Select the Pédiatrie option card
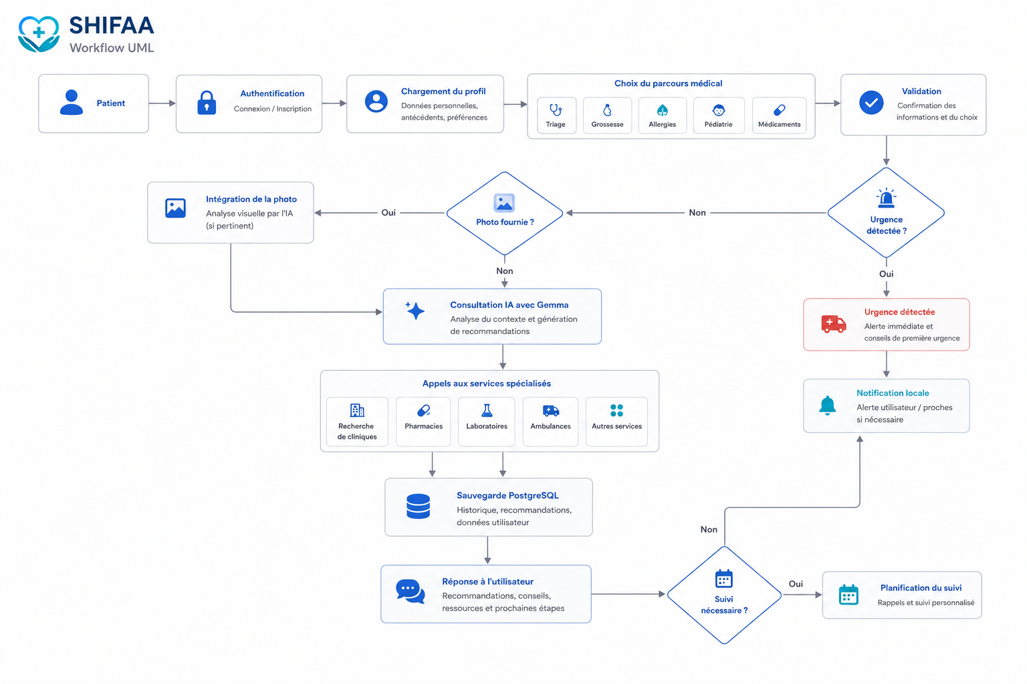 coord(719,115)
